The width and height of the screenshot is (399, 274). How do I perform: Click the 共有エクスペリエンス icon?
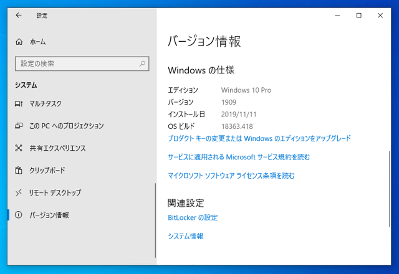[19, 148]
